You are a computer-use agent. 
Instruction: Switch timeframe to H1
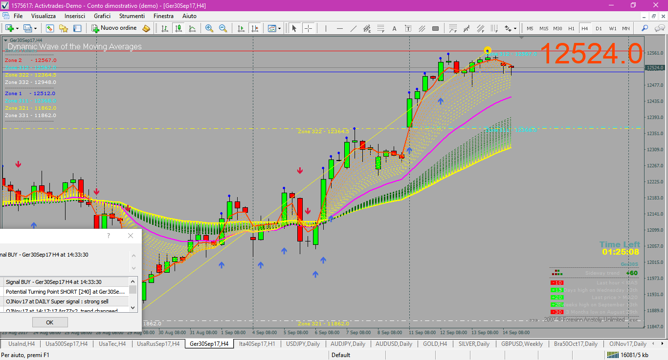click(571, 28)
